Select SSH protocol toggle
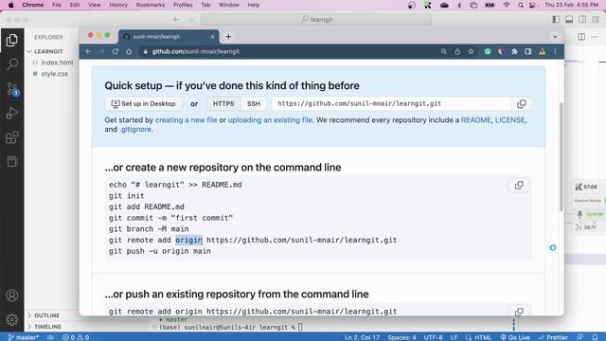This screenshot has width=606, height=341. click(x=254, y=103)
